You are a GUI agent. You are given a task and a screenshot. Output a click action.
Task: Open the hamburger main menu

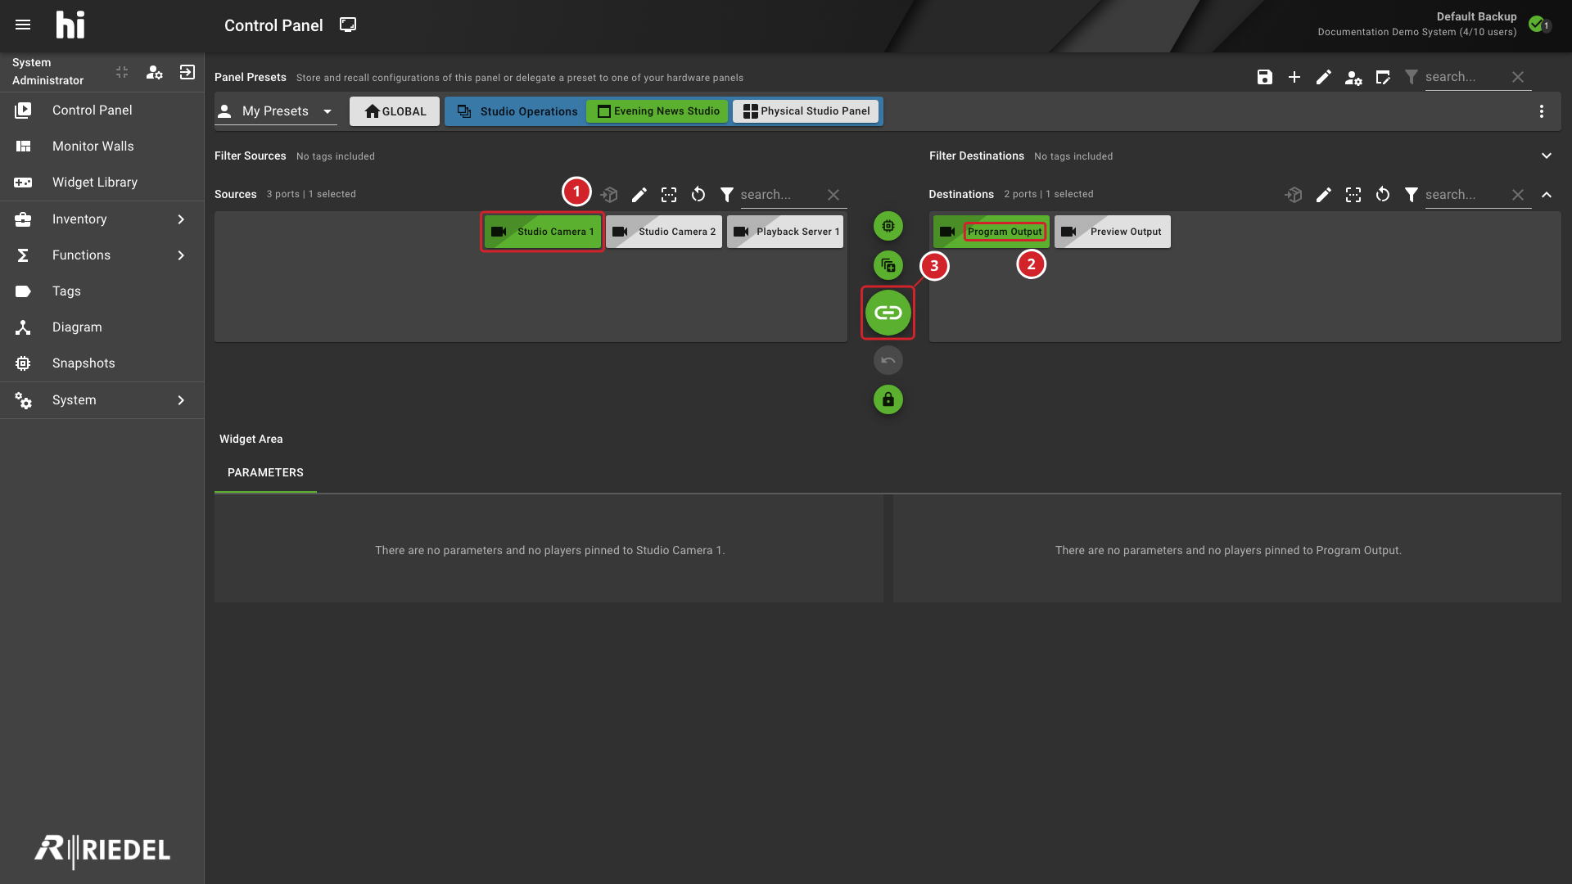coord(23,25)
